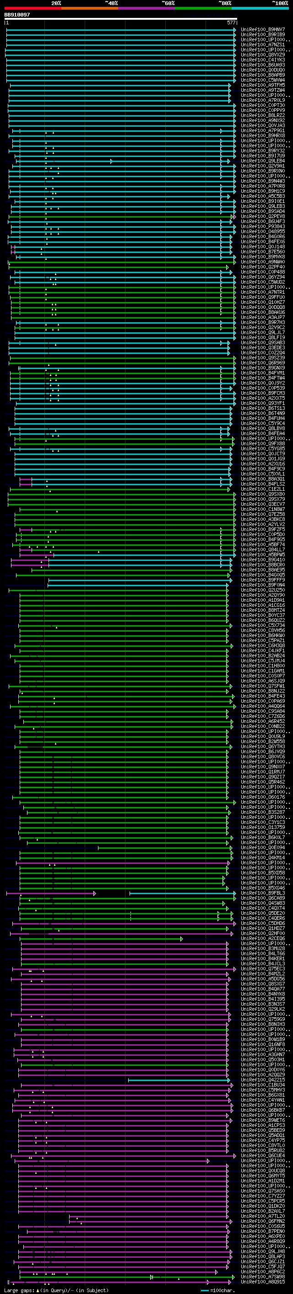The image size is (293, 1294).
Task: Select the UniRef100_A5C5B3 label
Action: (x=263, y=196)
